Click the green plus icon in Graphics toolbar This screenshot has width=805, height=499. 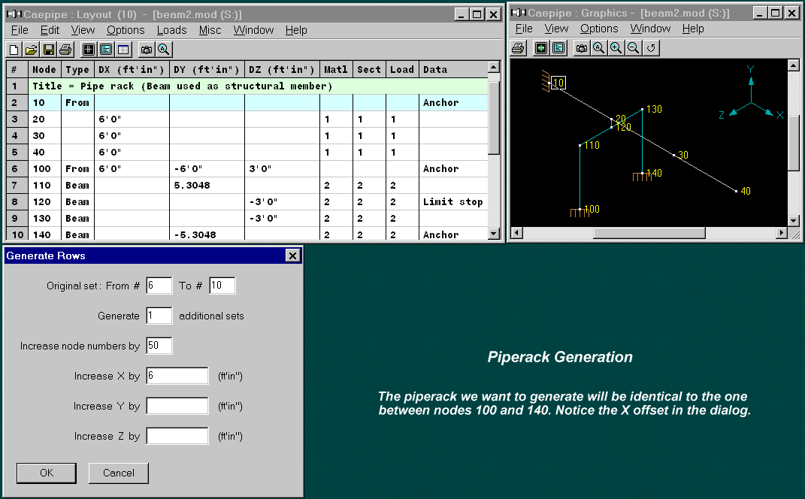point(541,48)
